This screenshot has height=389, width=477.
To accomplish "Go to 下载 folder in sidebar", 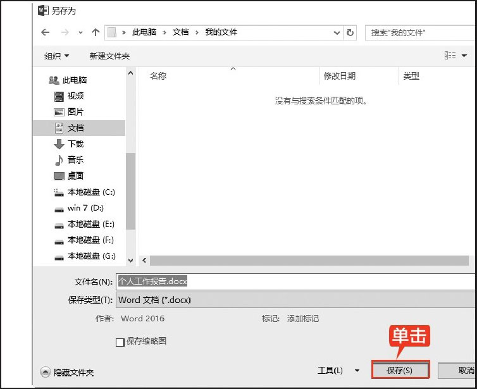I will [x=75, y=144].
